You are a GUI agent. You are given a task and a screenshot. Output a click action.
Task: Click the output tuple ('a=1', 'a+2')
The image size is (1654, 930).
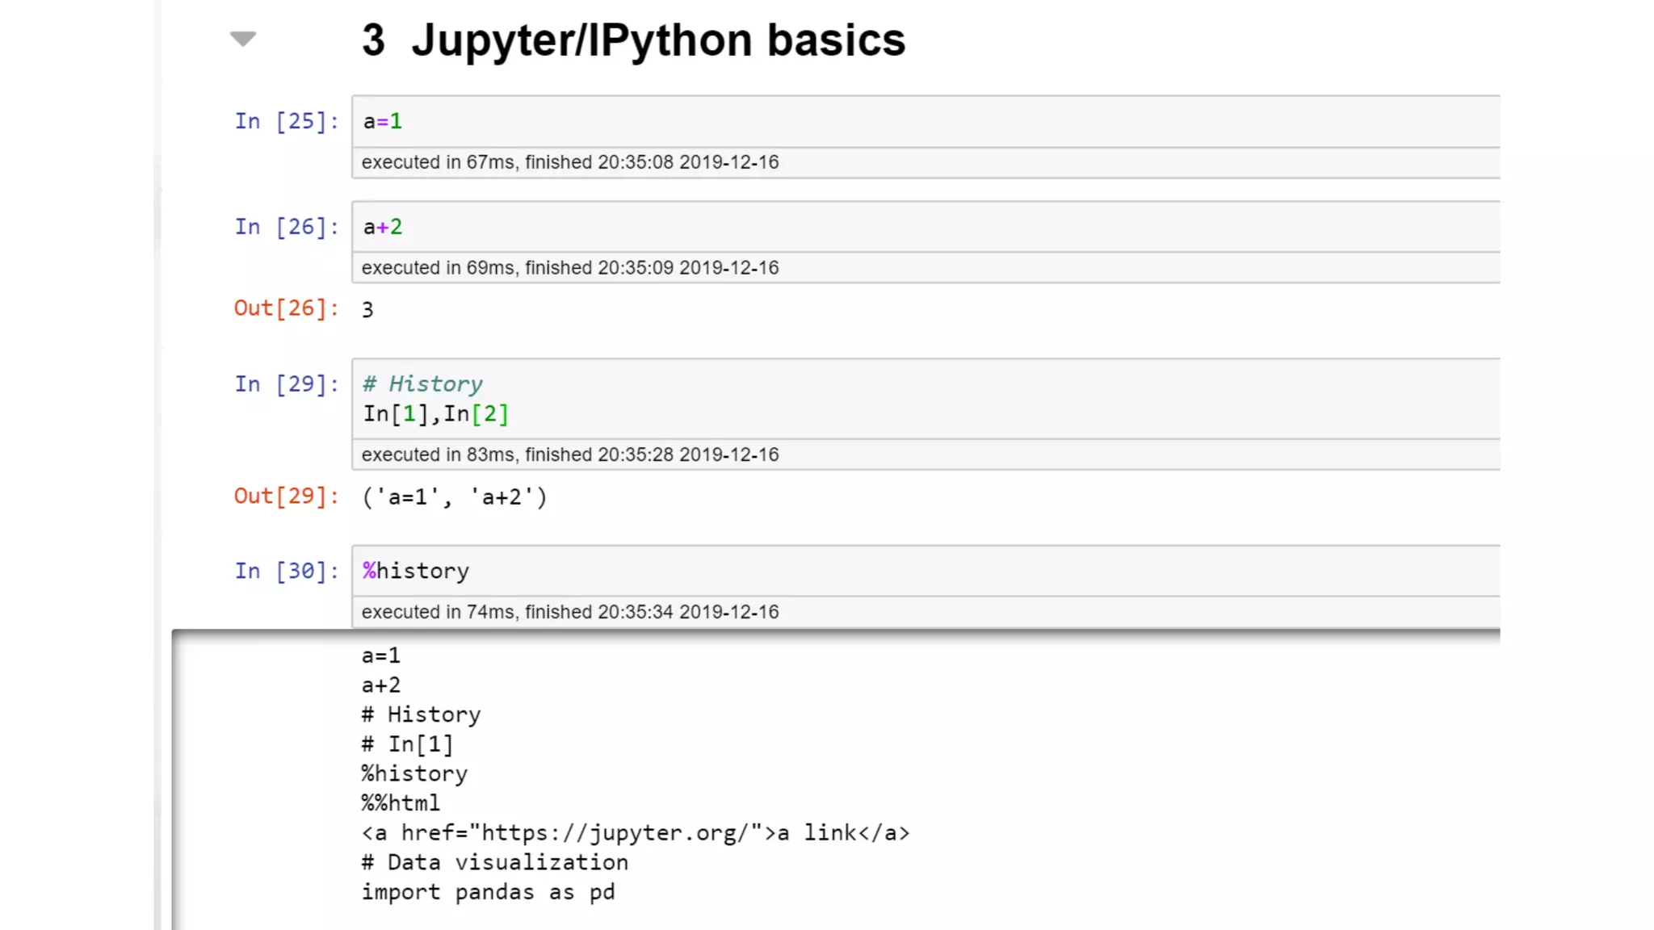tap(455, 497)
